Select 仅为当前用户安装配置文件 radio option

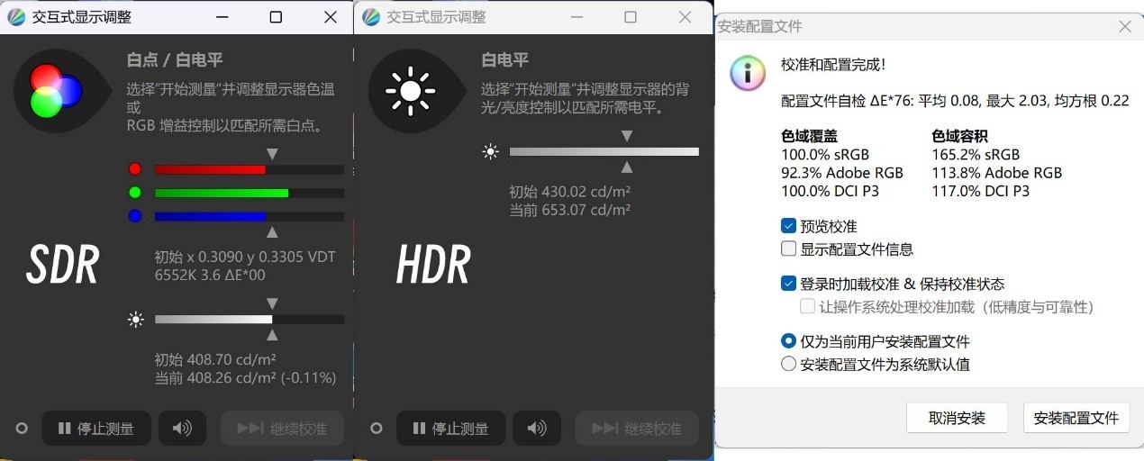tap(789, 341)
